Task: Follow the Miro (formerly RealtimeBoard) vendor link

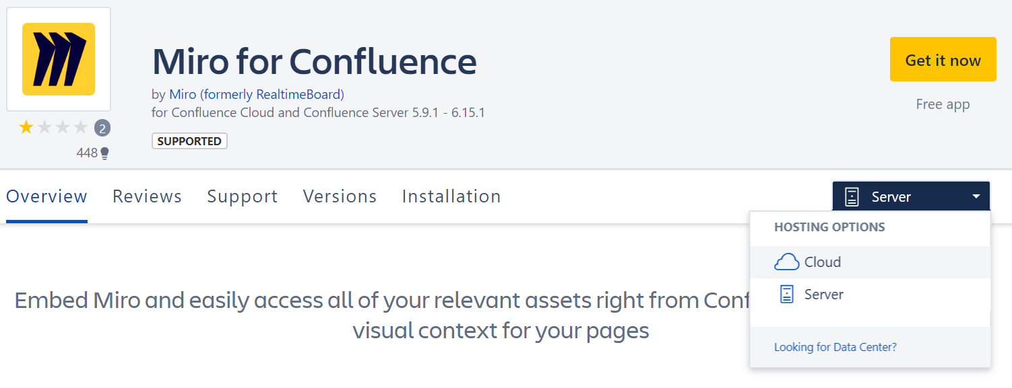Action: click(x=257, y=94)
